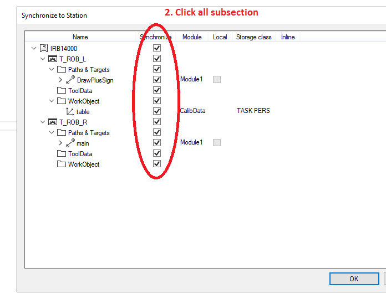The height and width of the screenshot is (294, 386).
Task: Toggle Synchronize for T_ROB_R Paths & Targets
Action: tap(157, 132)
